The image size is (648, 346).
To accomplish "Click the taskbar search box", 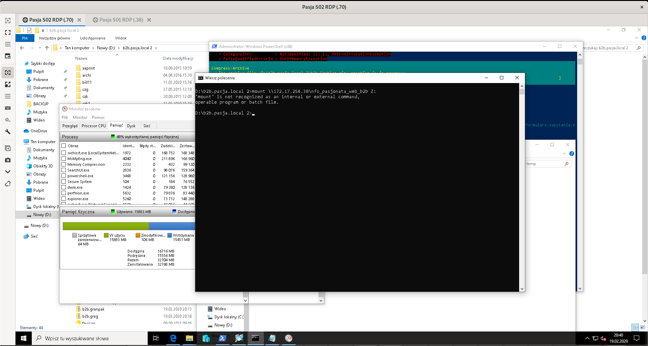I will tap(90, 338).
